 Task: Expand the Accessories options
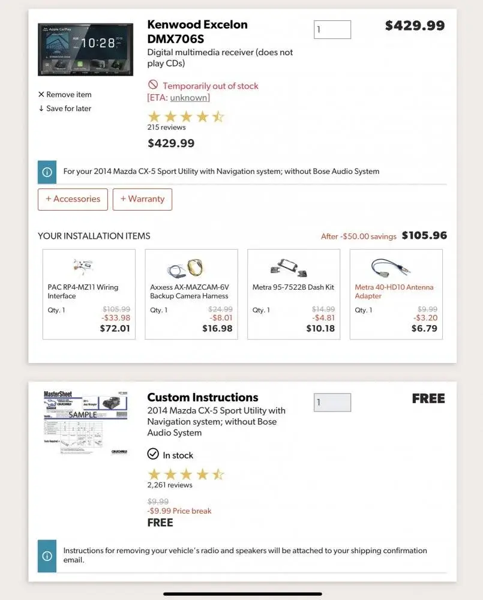pyautogui.click(x=73, y=199)
